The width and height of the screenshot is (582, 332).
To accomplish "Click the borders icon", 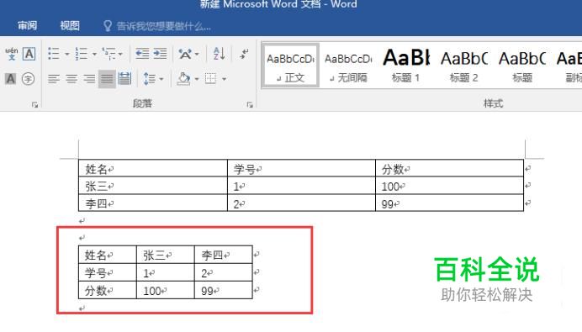I will point(210,79).
